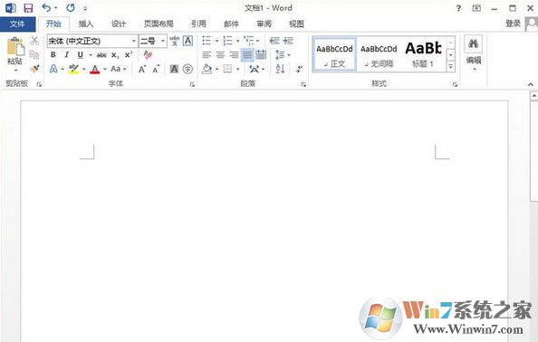Toggle justified alignment

pyautogui.click(x=247, y=54)
